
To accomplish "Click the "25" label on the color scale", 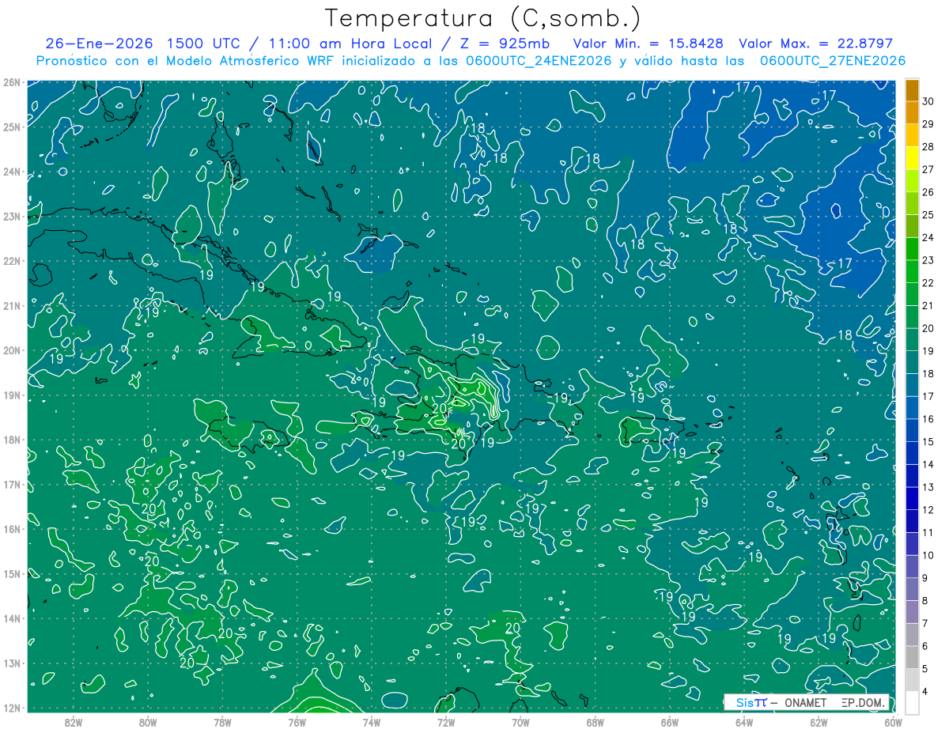I will 928,214.
